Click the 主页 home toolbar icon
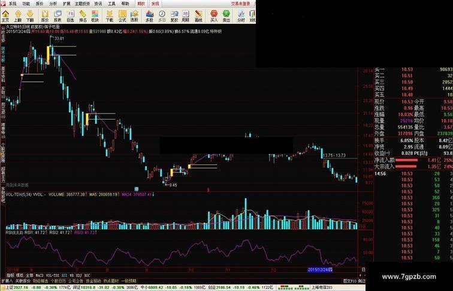 click(x=5, y=16)
